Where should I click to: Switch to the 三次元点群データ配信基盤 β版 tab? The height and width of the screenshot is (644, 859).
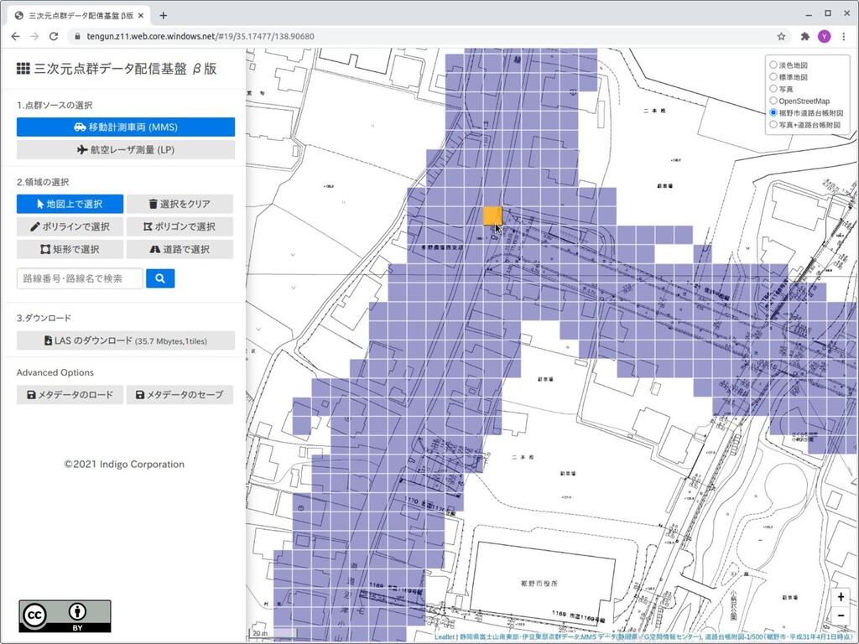click(81, 15)
